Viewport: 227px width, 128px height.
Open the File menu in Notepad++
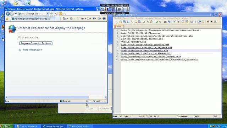coord(115,18)
